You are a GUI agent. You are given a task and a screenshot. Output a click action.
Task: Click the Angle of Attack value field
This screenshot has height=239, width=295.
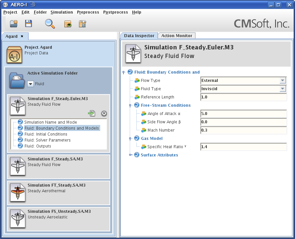(244, 114)
